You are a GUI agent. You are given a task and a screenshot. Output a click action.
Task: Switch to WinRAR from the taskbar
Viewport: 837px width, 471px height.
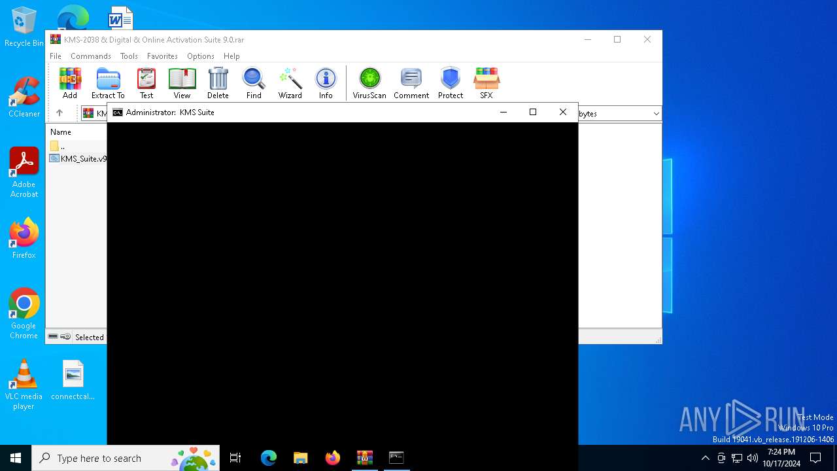[x=365, y=458]
